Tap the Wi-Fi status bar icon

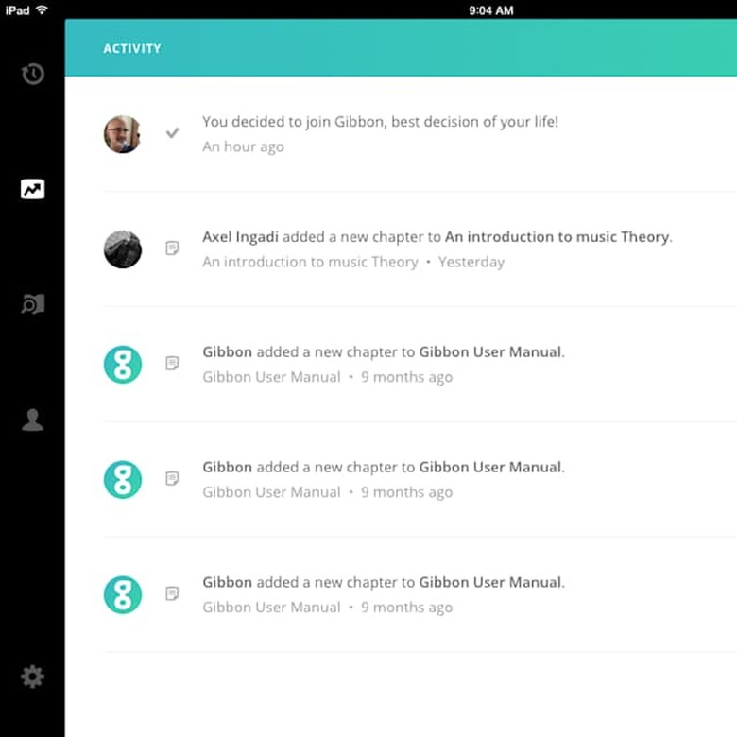tap(42, 9)
